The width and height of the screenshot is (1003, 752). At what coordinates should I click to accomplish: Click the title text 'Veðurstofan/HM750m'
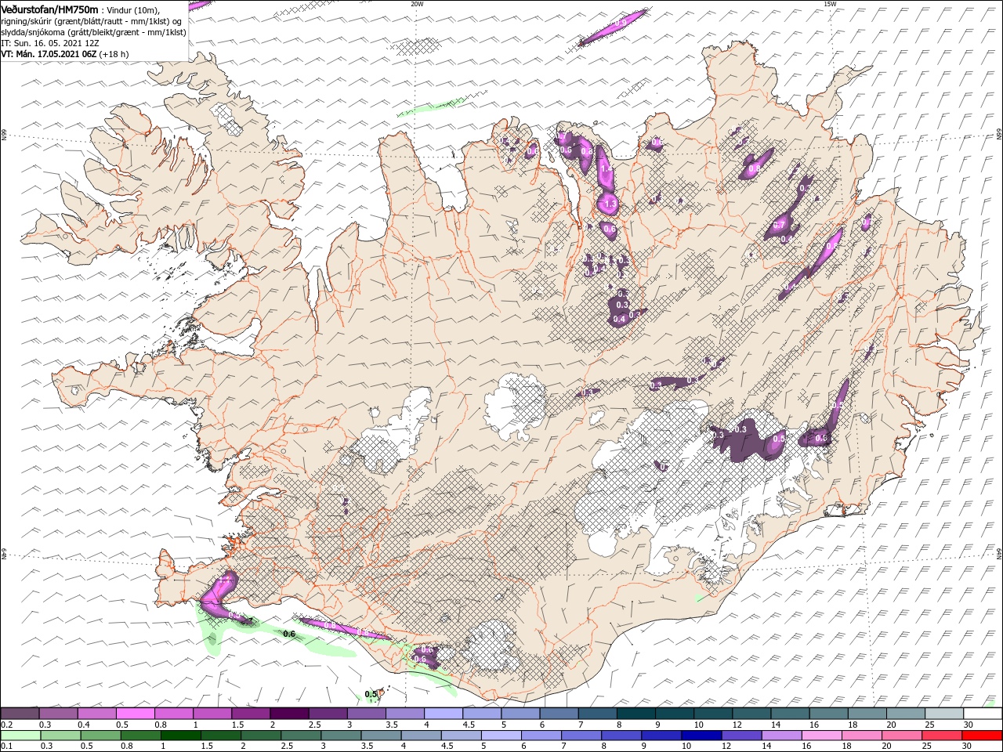(50, 9)
